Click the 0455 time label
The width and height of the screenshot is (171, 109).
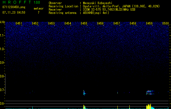click(x=84, y=24)
